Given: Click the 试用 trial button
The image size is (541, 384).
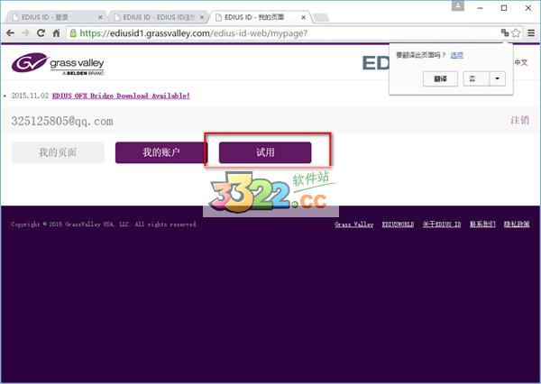Looking at the screenshot, I should pyautogui.click(x=265, y=152).
